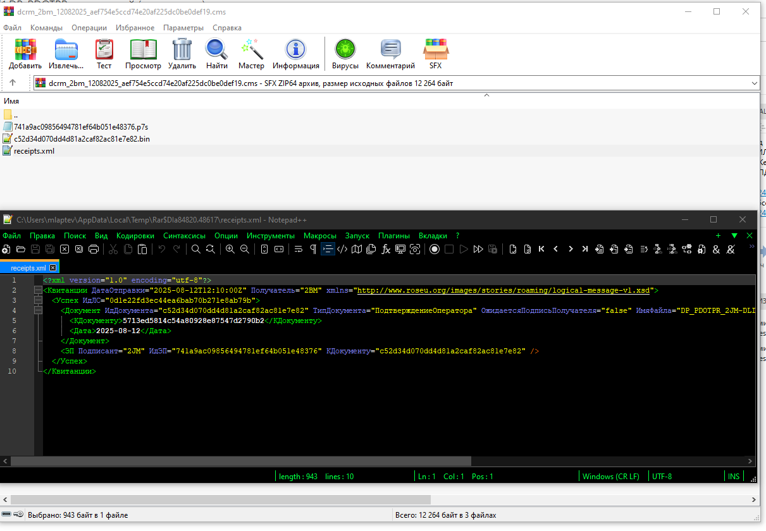Start macro recording in Notepad++ toolbar
This screenshot has width=766, height=531.
(x=435, y=249)
